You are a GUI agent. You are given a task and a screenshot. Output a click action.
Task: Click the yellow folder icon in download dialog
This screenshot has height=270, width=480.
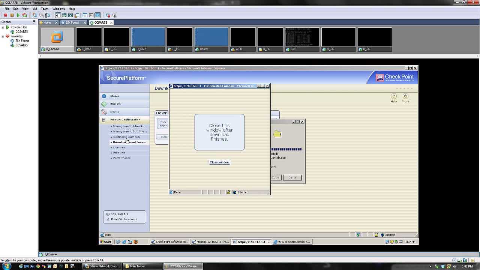[x=277, y=134]
